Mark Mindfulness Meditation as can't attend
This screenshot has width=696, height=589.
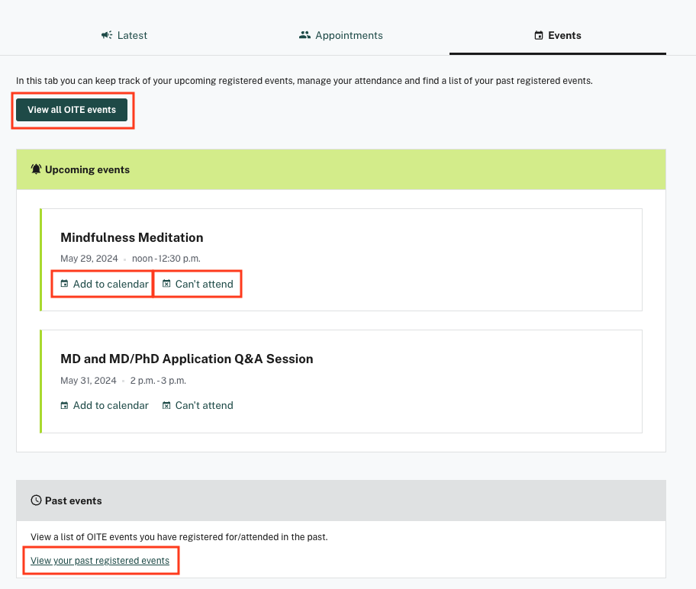198,284
